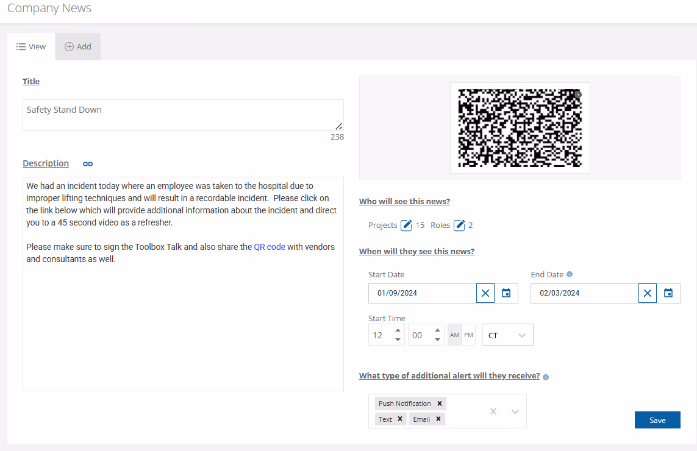Click the Roles count 2
This screenshot has width=697, height=451.
click(471, 225)
